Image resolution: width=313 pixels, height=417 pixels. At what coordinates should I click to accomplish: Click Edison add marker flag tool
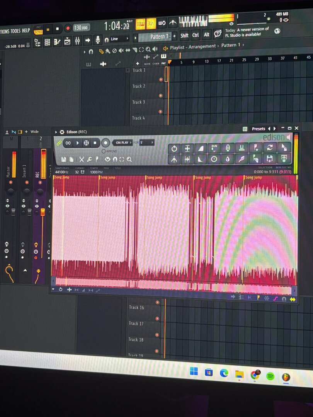pyautogui.click(x=255, y=147)
